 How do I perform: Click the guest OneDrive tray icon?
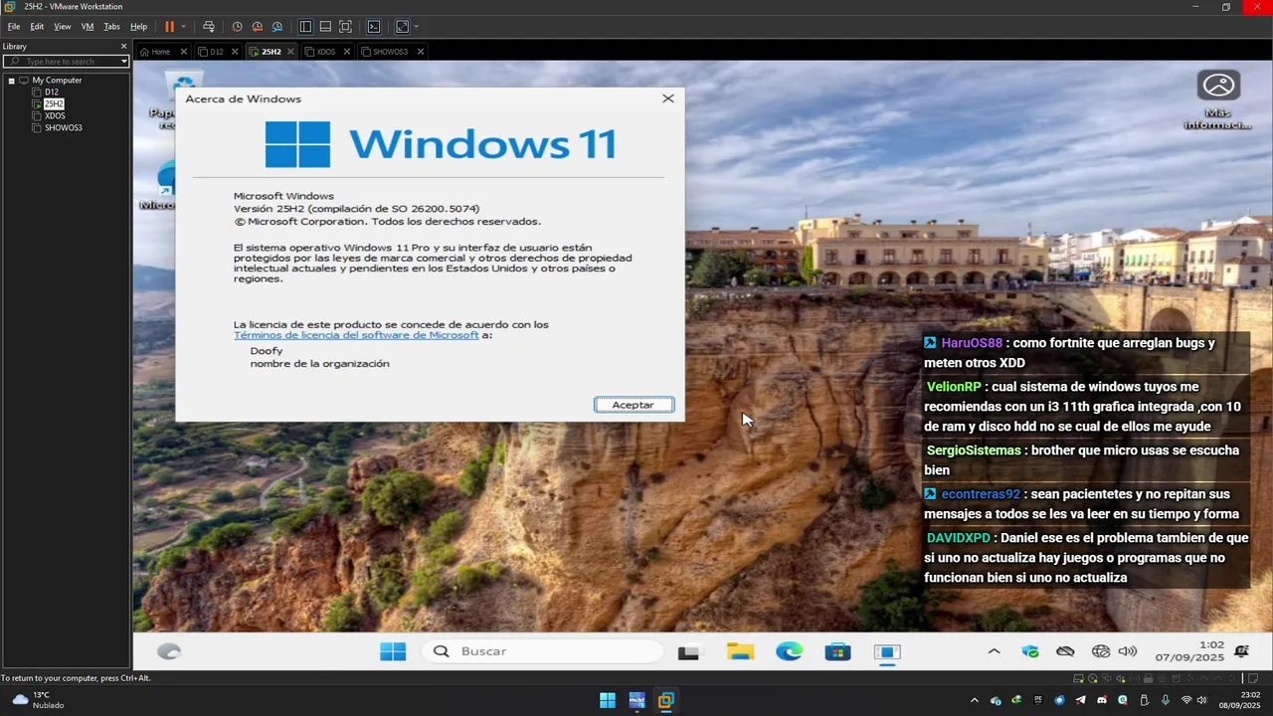click(1065, 651)
